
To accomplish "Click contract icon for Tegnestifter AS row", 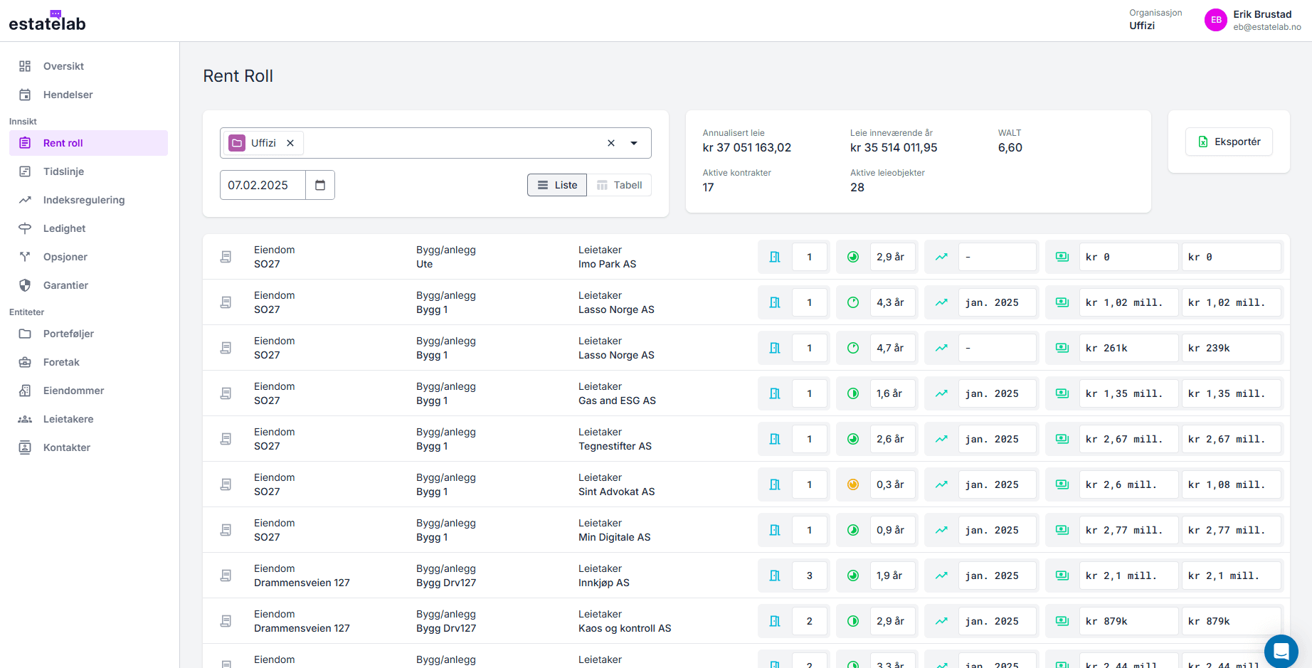I will [x=226, y=439].
